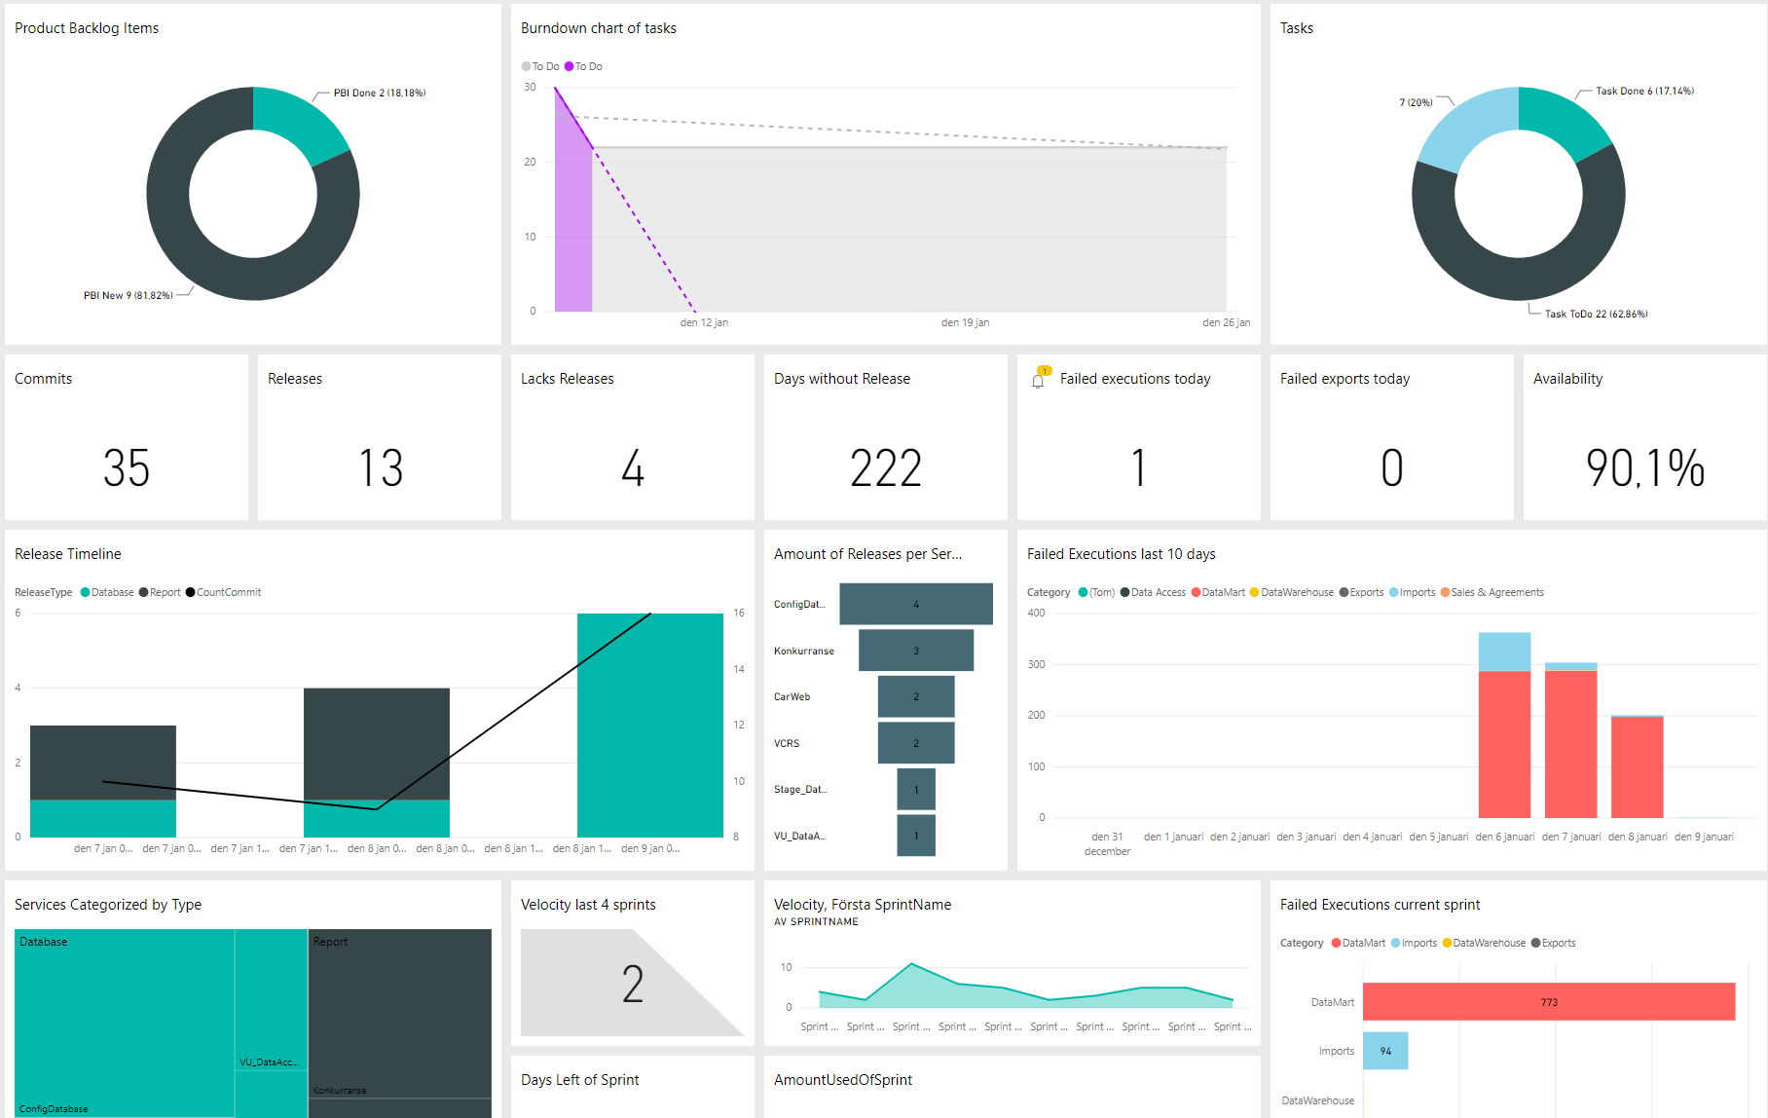
Task: Click the CountCommit legend marker in Release Timeline
Action: (x=191, y=592)
